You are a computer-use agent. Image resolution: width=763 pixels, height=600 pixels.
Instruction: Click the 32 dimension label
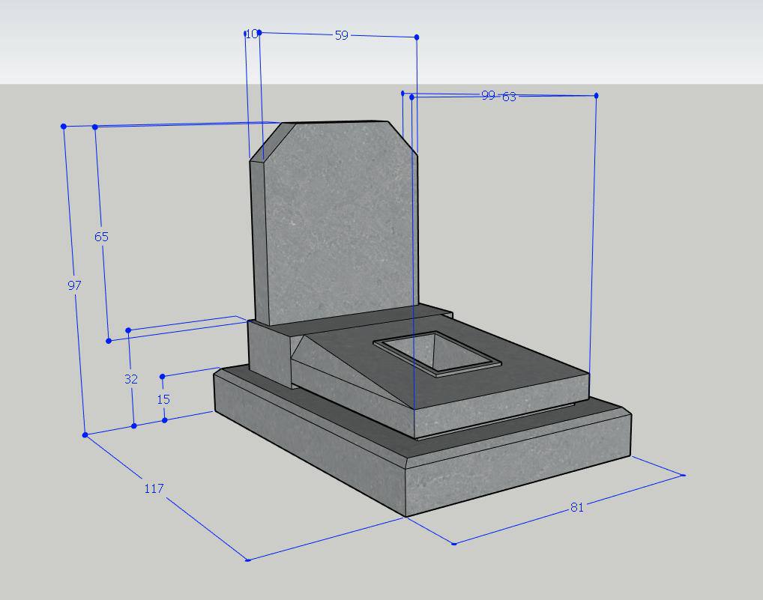click(x=131, y=379)
